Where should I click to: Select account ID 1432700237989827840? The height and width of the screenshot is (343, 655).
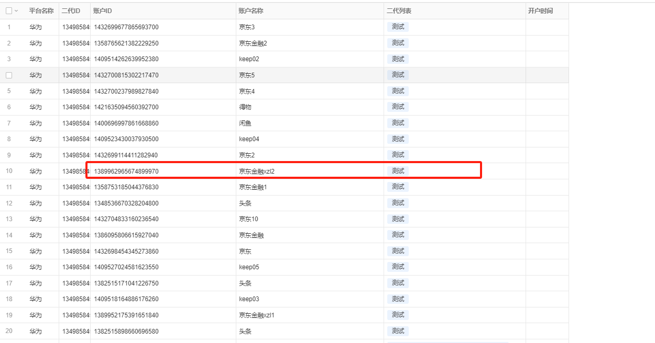[126, 92]
